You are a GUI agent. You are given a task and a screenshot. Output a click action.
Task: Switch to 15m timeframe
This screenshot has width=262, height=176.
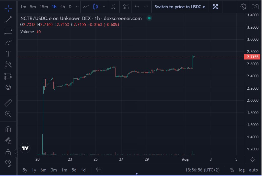click(44, 7)
